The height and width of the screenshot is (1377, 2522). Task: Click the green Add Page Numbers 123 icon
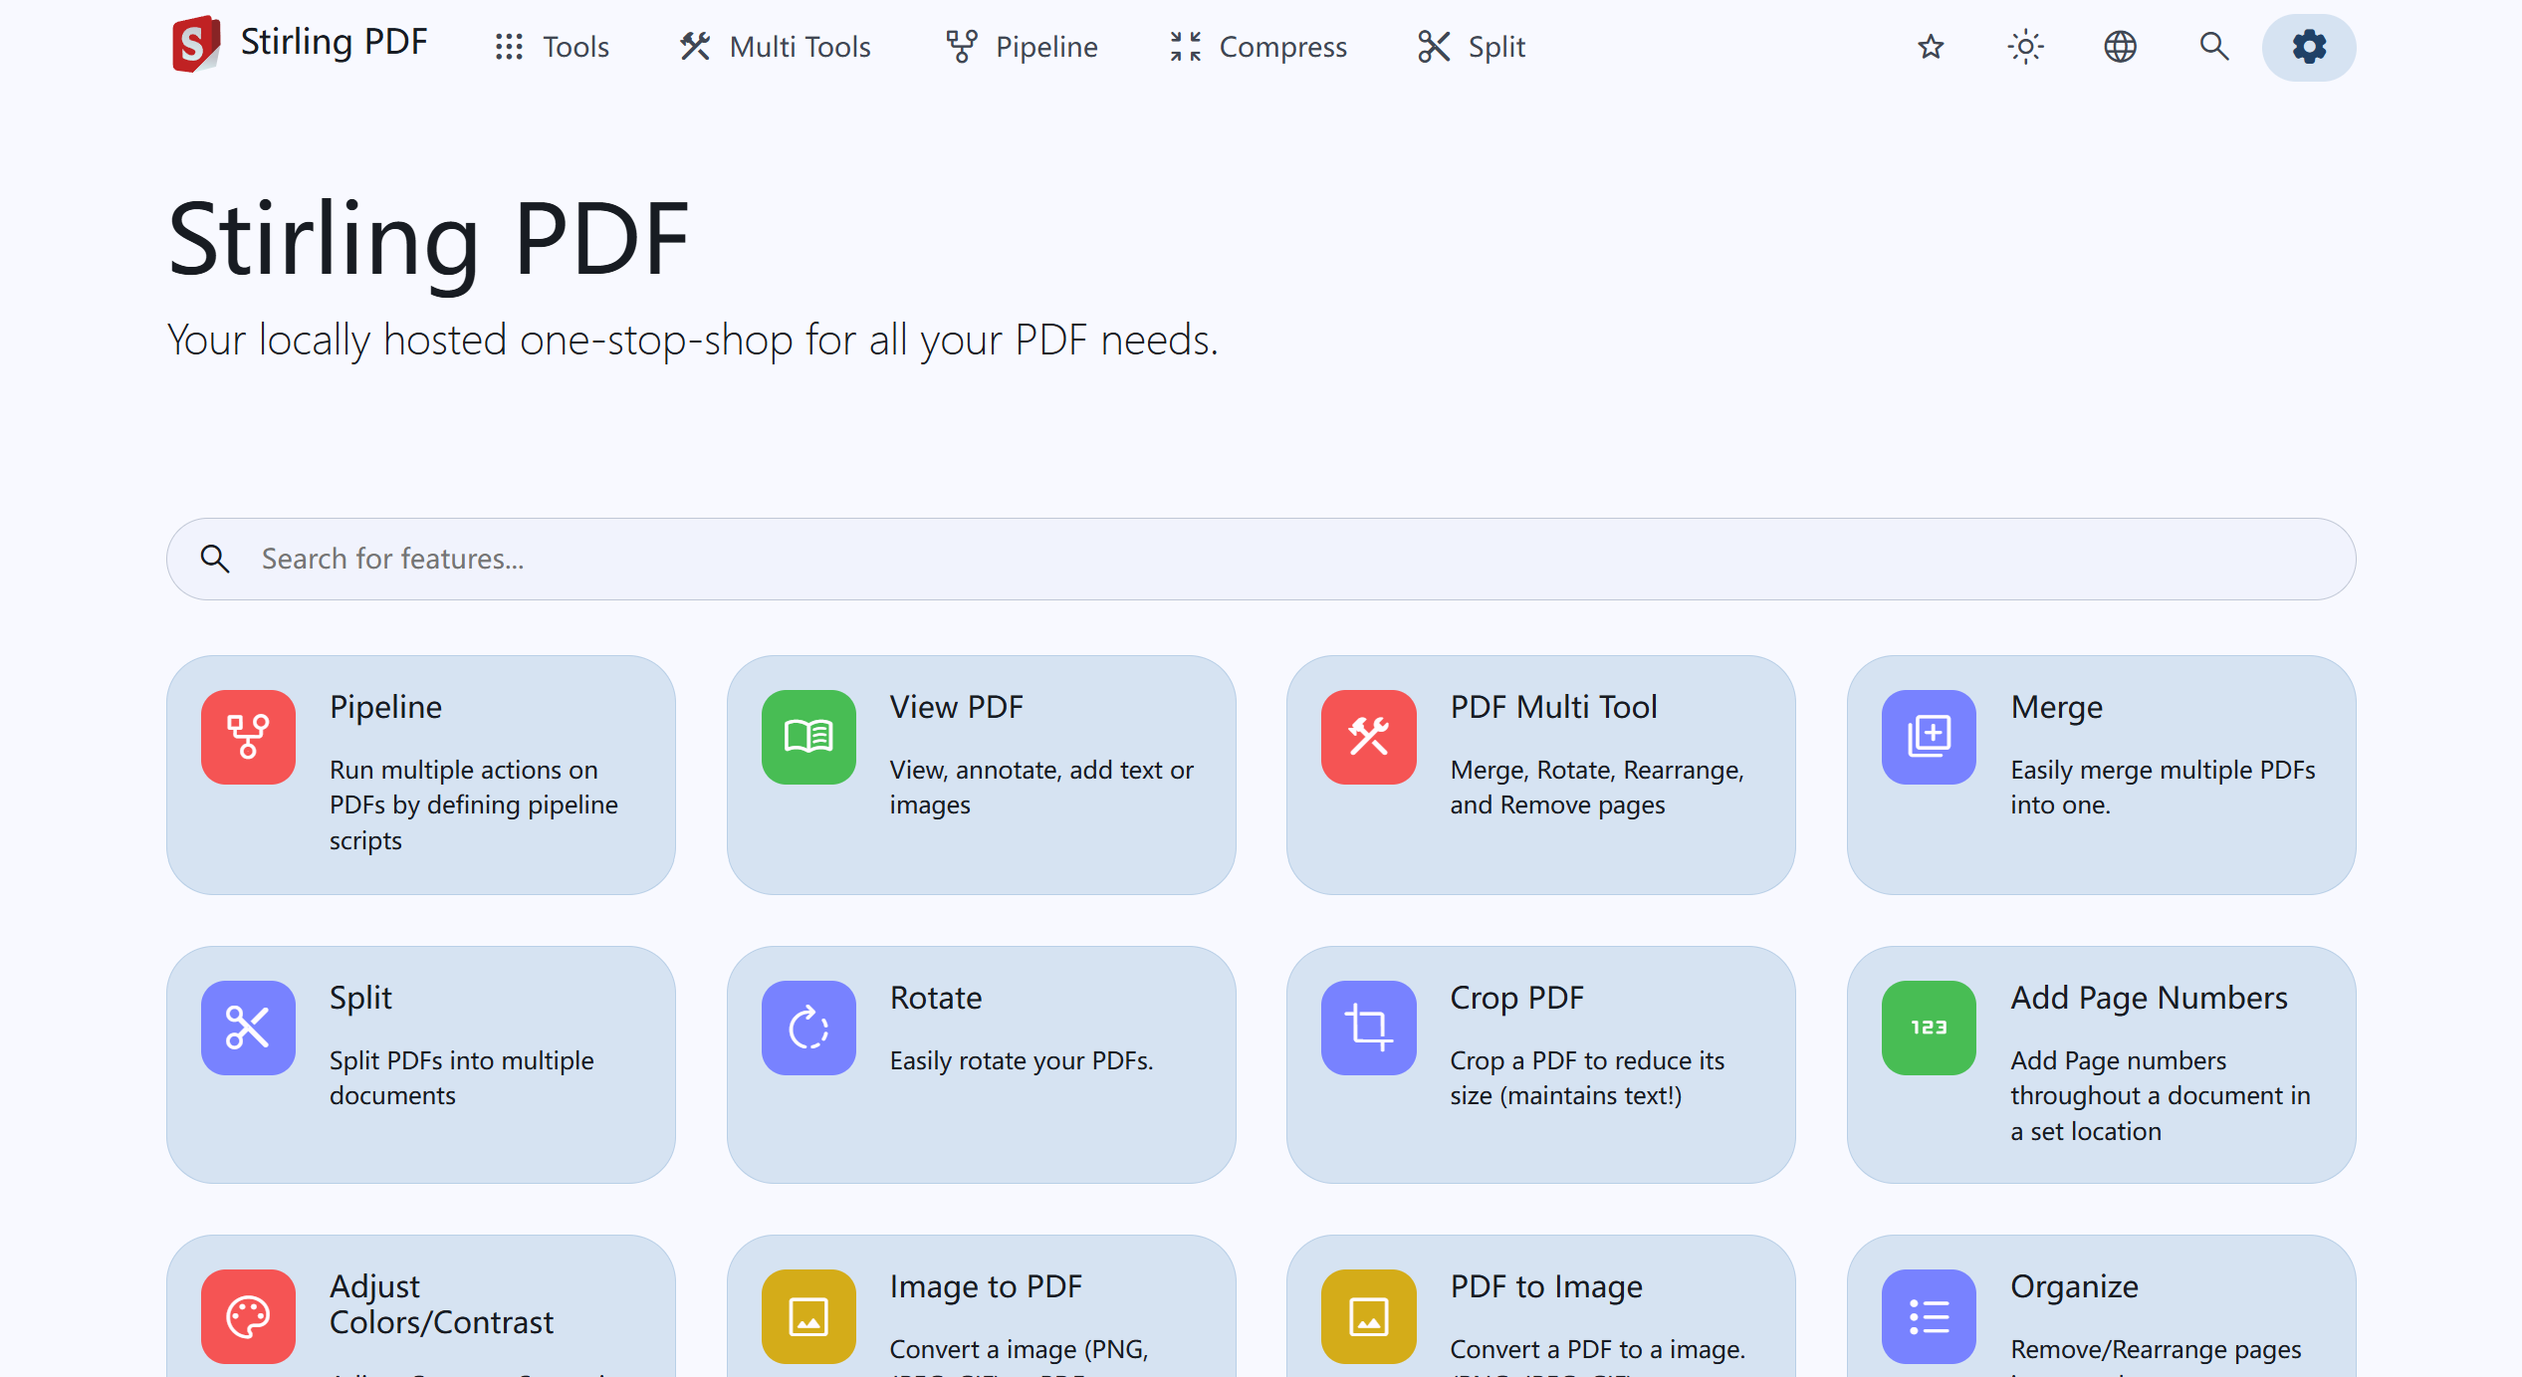click(x=1929, y=1028)
